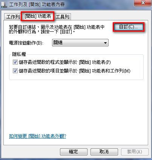Image resolution: width=152 pixels, height=160 pixels.
Task: Click the label 儲存最近開啟的項目並顯示於 [開始] 功能表和工作列(M)
Action: point(74,71)
